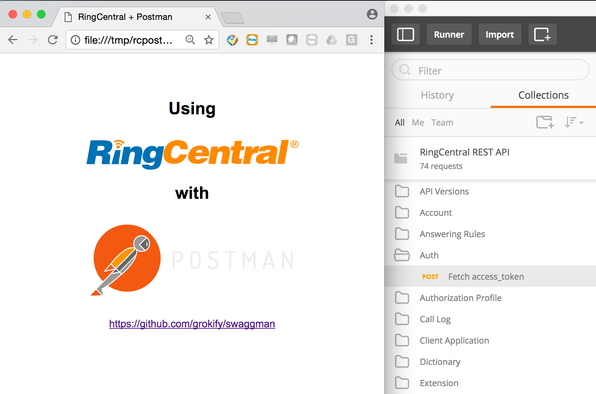Open the RingCentral REST API collection
The width and height of the screenshot is (596, 394).
pos(490,159)
